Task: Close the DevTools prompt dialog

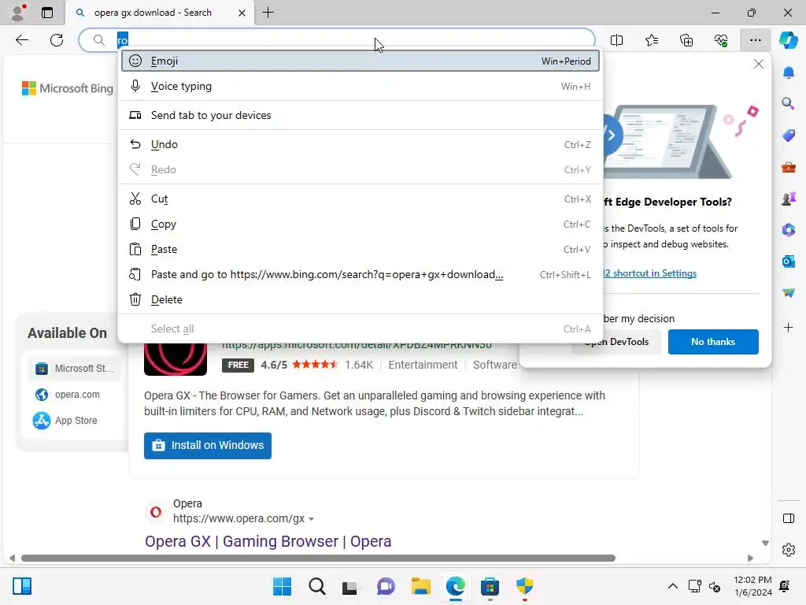Action: (758, 64)
